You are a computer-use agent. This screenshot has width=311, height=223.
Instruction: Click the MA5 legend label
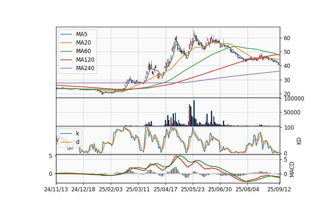point(82,34)
